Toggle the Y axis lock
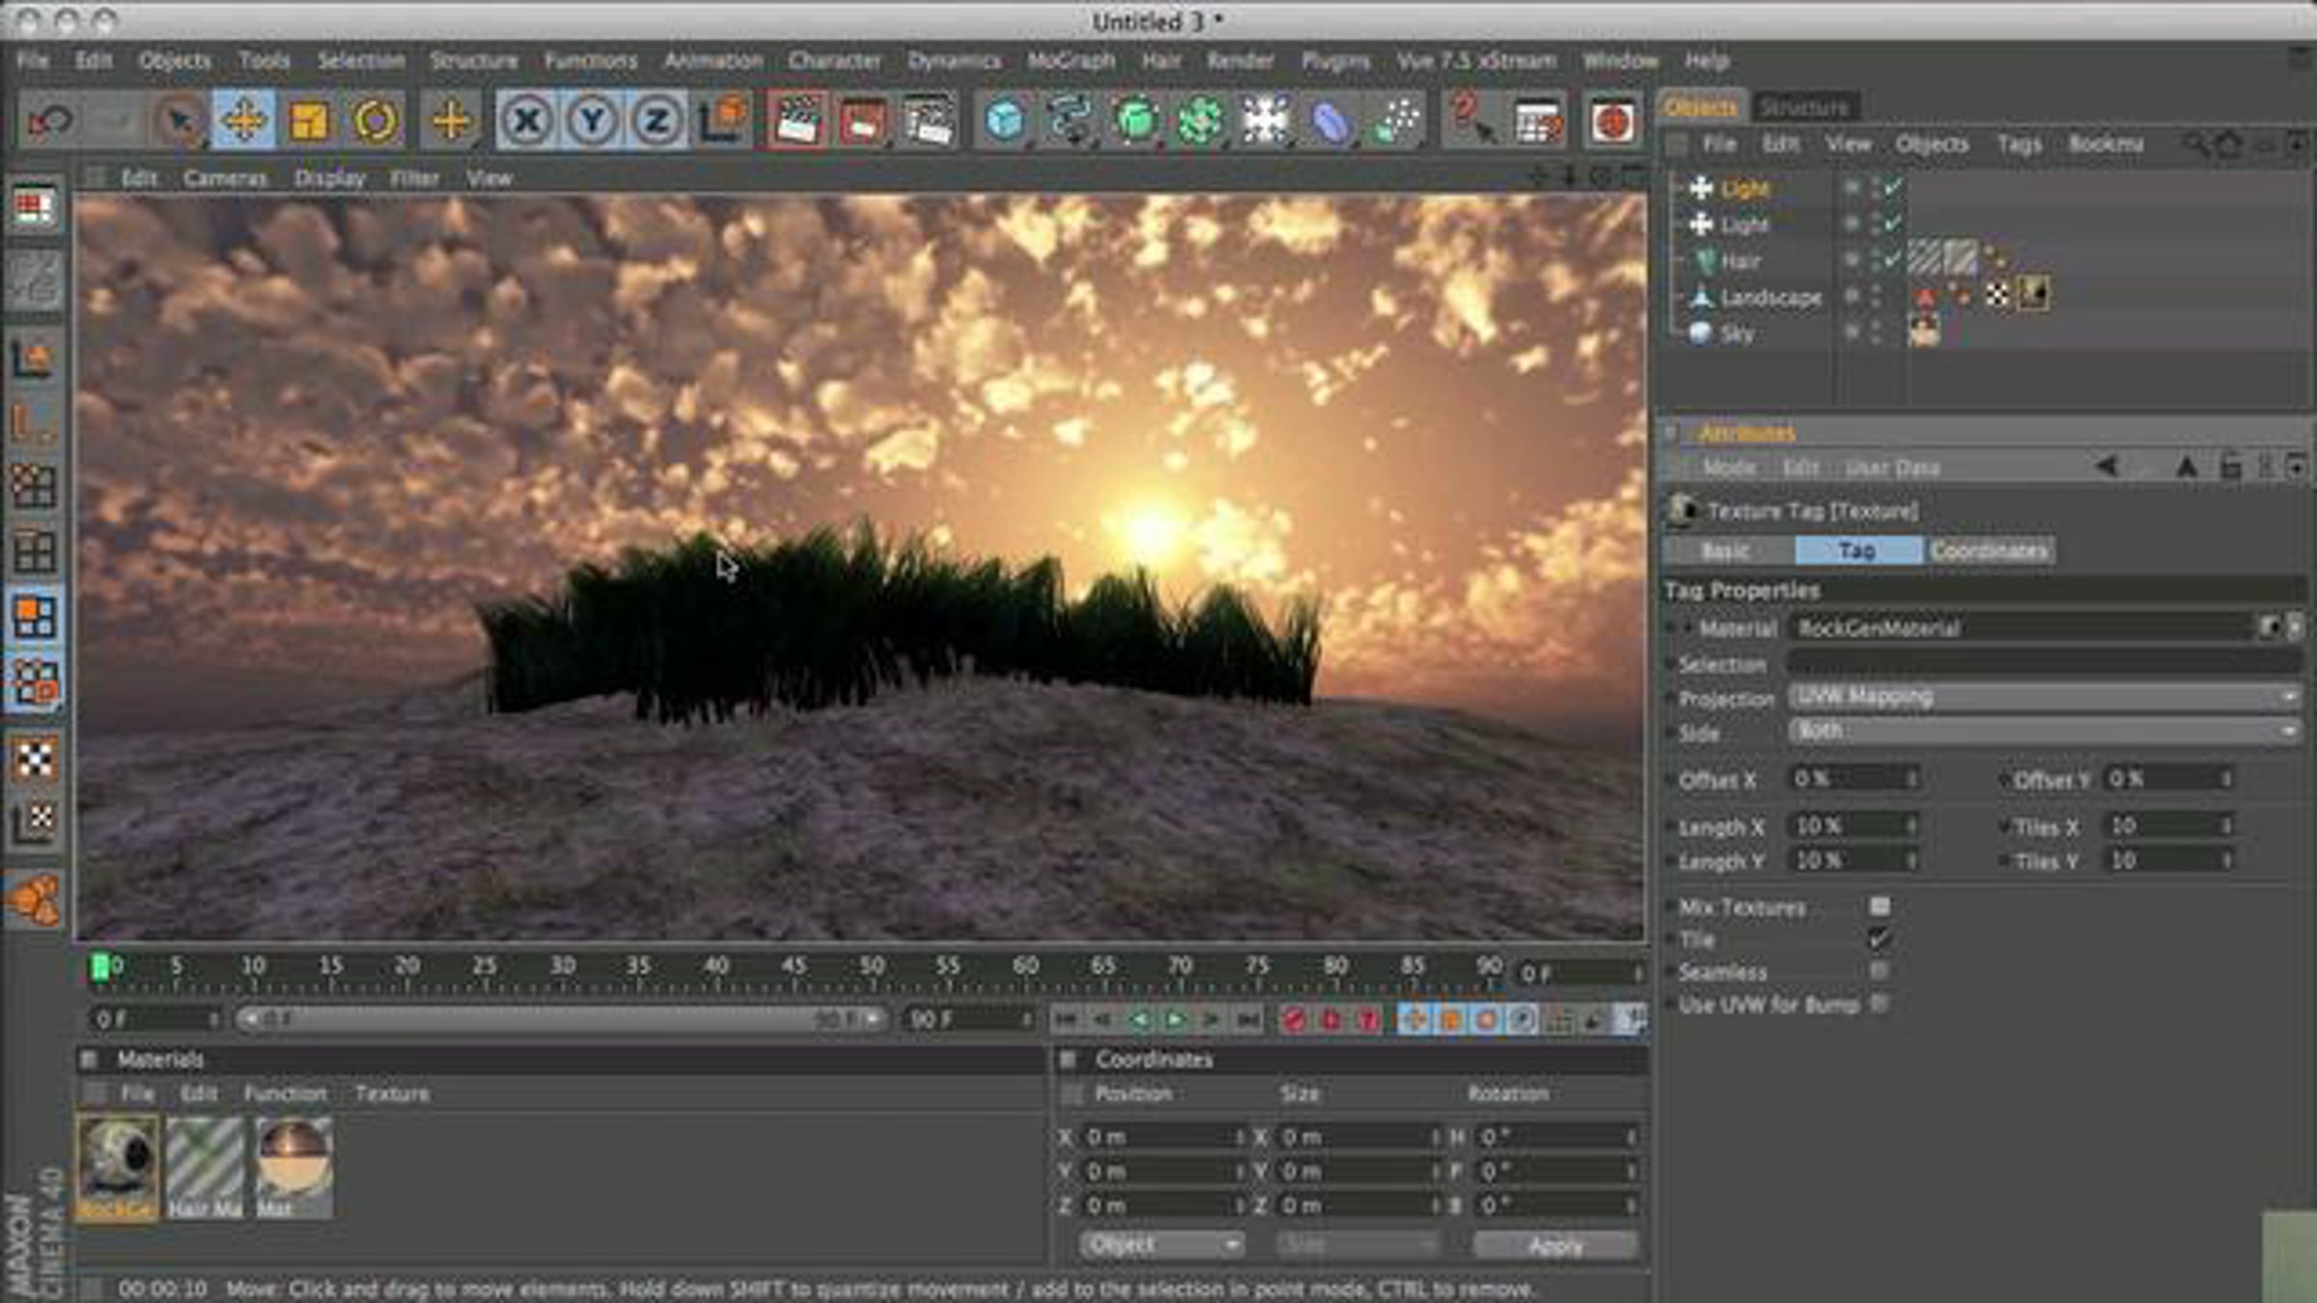 click(x=592, y=122)
